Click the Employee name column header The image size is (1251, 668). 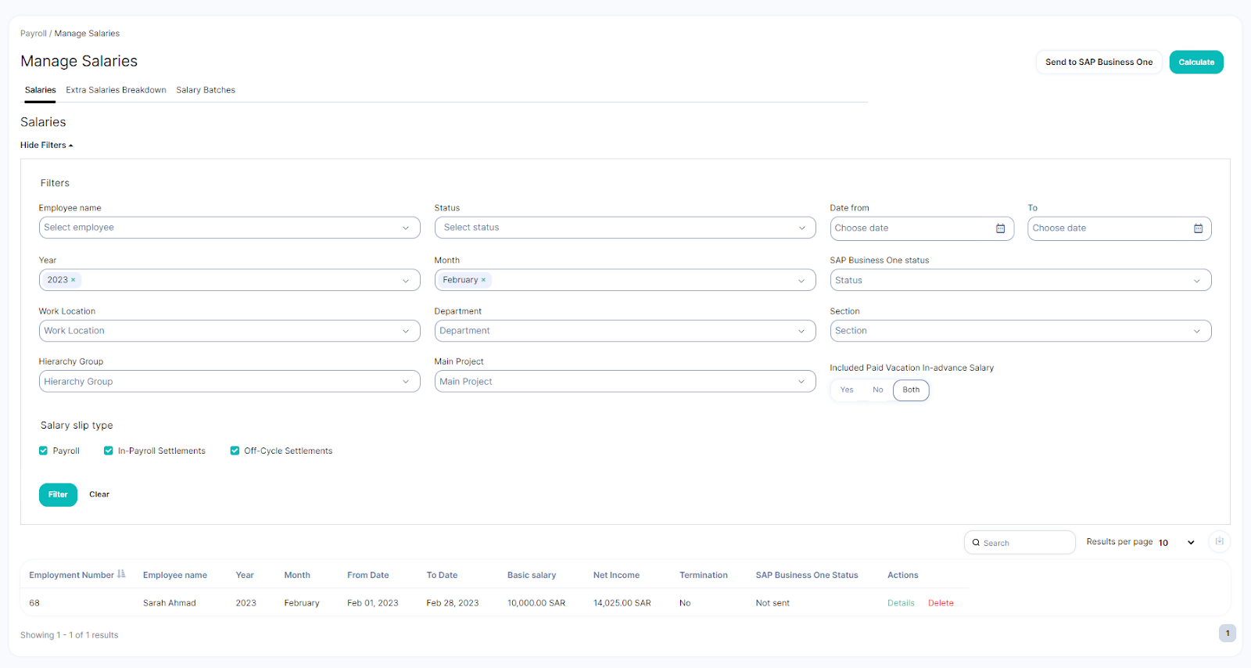pyautogui.click(x=175, y=575)
